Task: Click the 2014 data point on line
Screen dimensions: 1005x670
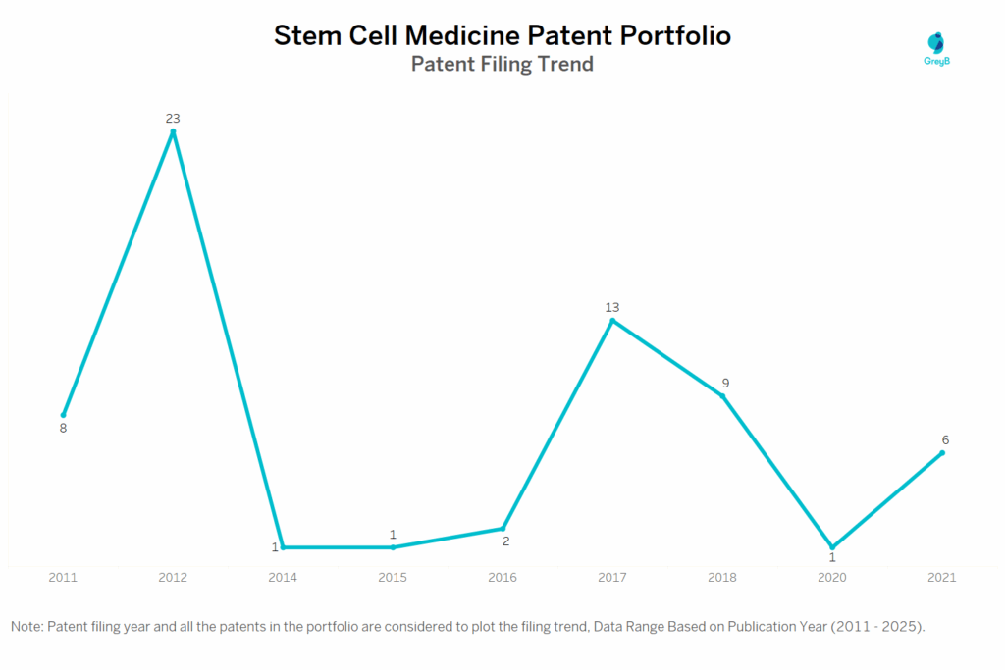Action: pos(283,547)
